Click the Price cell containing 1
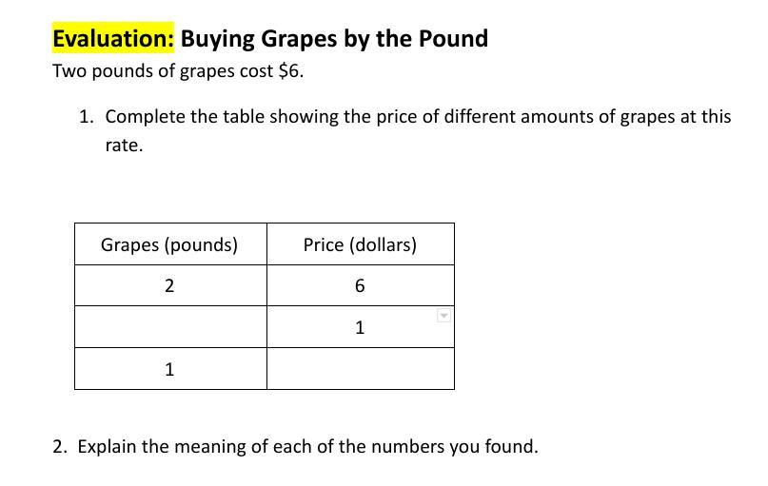768x486 pixels. tap(361, 327)
